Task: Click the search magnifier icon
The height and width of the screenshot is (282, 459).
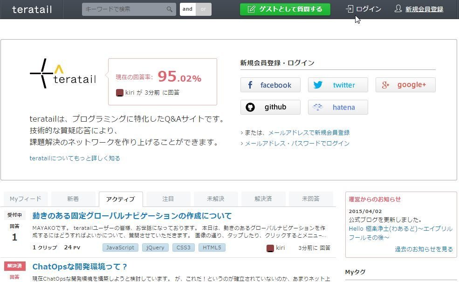Action: (x=170, y=9)
